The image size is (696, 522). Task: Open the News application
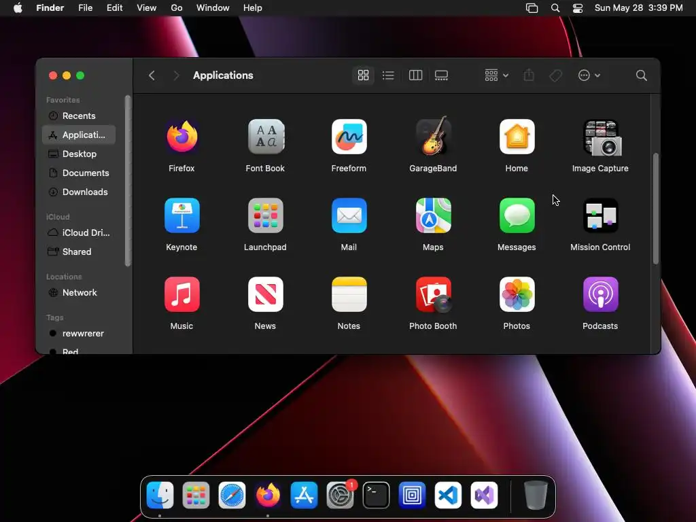(x=266, y=294)
